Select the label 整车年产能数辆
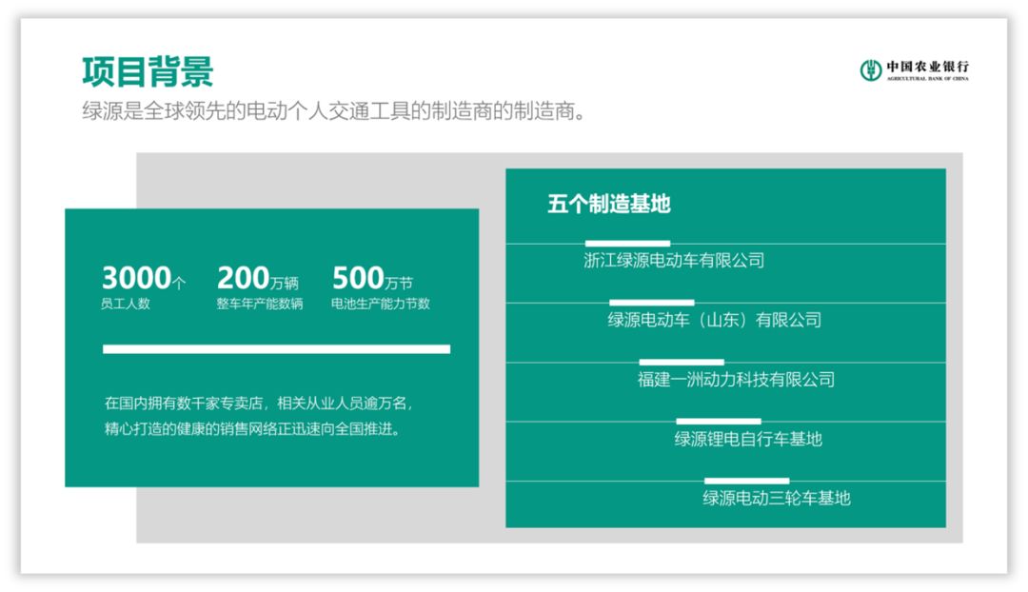 click(260, 304)
